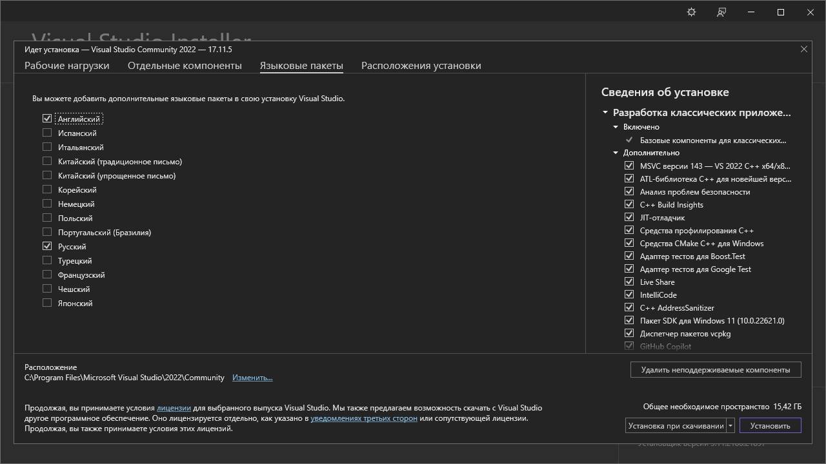Uncheck Средства CMake C++ для Windows

(629, 243)
